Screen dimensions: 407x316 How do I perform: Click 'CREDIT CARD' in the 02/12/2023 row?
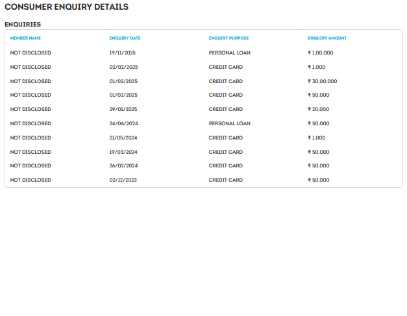tap(225, 180)
